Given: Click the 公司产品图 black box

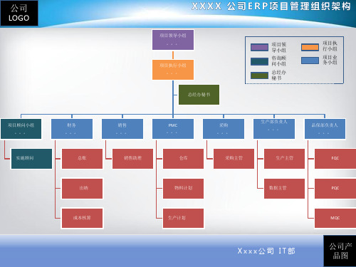Looking at the screenshot, I should 340,251.
